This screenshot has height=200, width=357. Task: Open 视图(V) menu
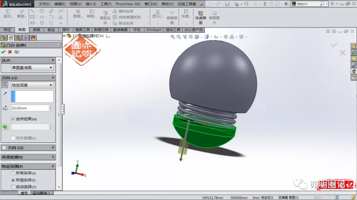point(76,4)
